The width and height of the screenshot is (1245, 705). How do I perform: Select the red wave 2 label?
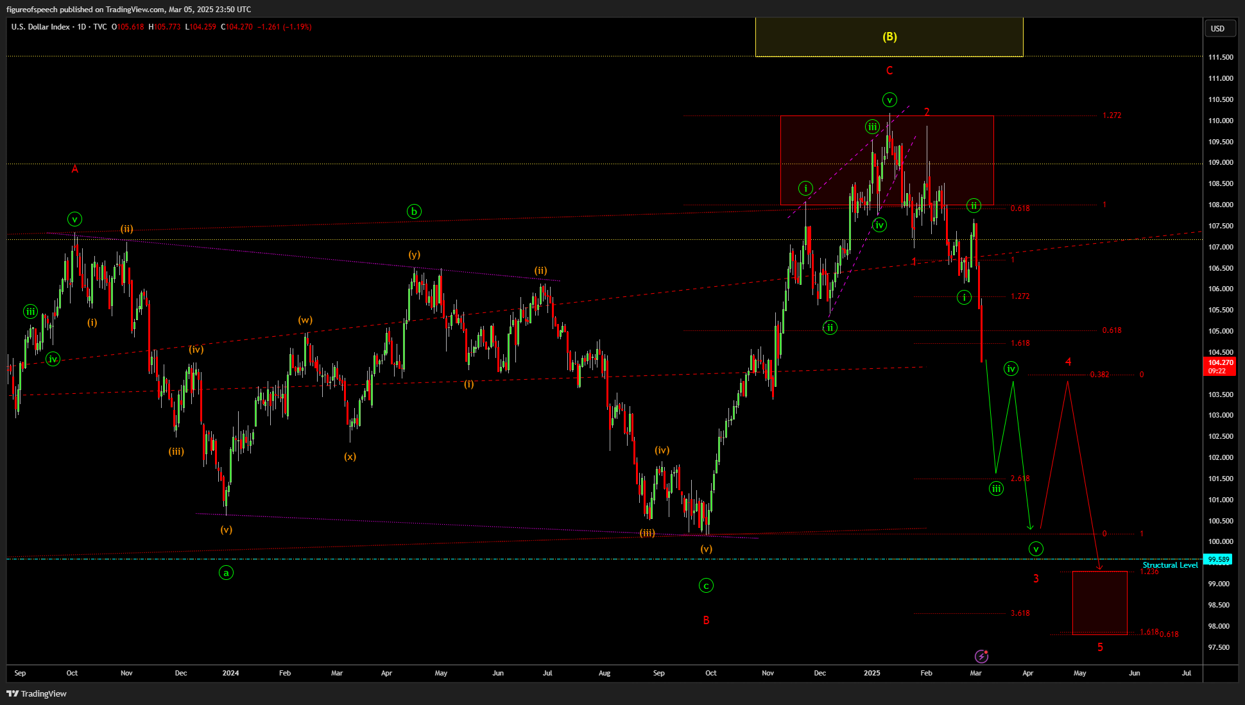coord(927,112)
